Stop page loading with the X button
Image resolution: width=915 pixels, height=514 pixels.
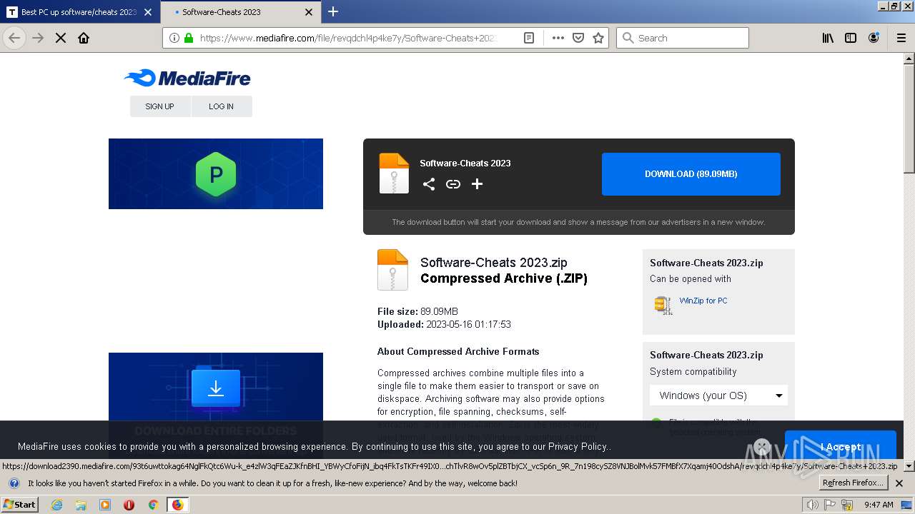[61, 38]
